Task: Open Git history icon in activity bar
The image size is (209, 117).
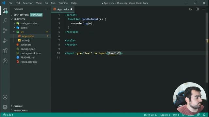Action: click(5, 61)
